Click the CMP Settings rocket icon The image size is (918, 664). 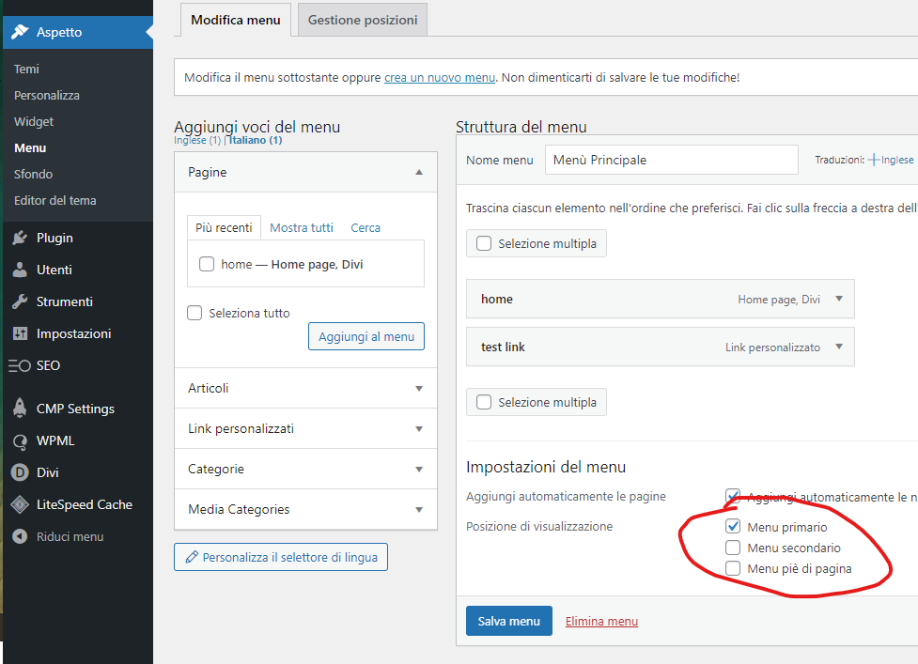coord(20,409)
